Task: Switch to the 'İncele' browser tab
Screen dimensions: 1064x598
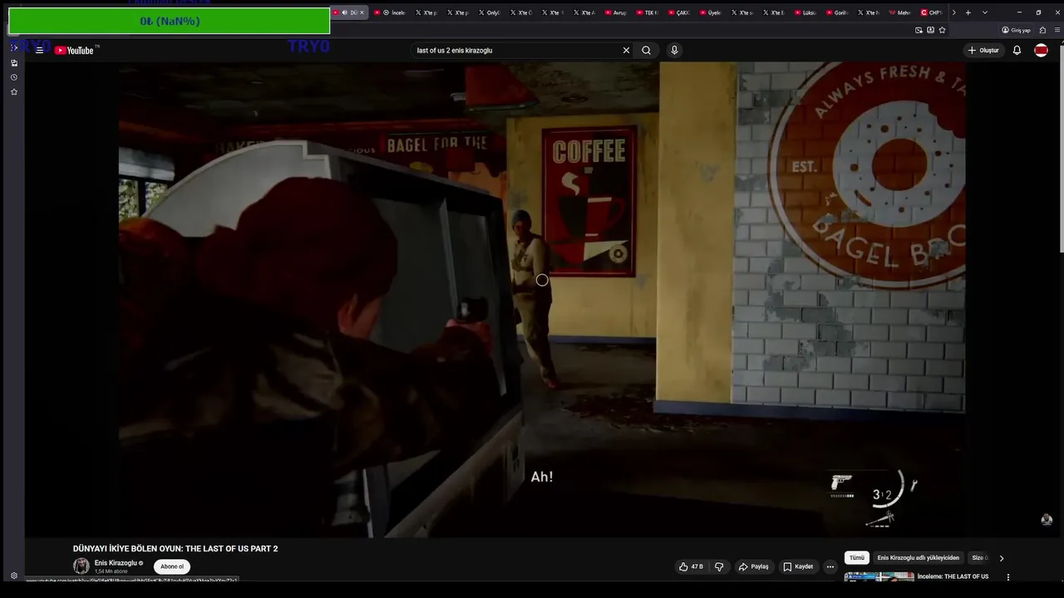Action: pyautogui.click(x=389, y=12)
